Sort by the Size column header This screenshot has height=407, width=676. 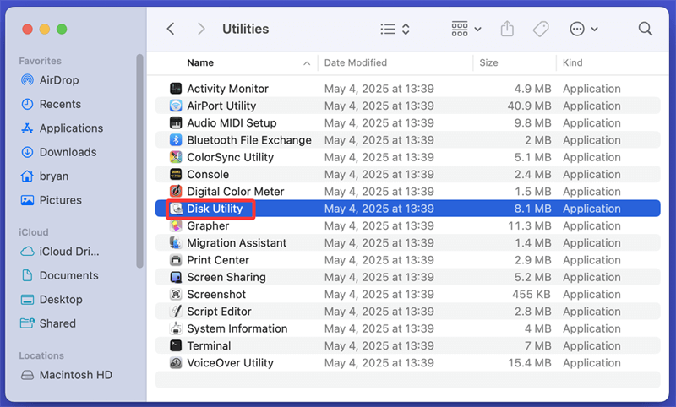(488, 62)
